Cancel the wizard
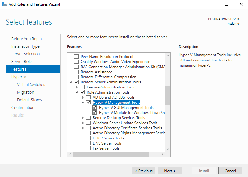The width and height of the screenshot is (248, 177). tap(230, 171)
